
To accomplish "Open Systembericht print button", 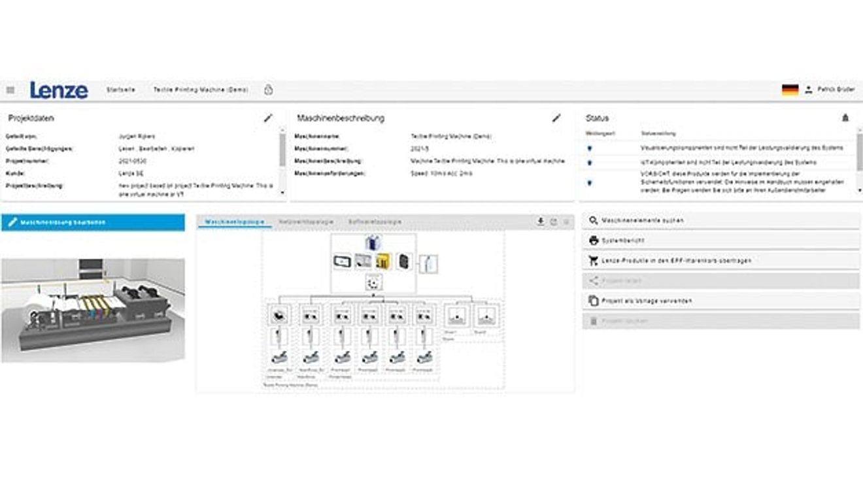I will click(721, 241).
